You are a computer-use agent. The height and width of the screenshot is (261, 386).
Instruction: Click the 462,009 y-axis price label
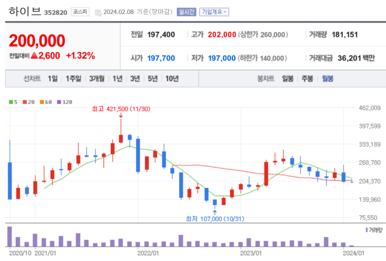pos(370,108)
